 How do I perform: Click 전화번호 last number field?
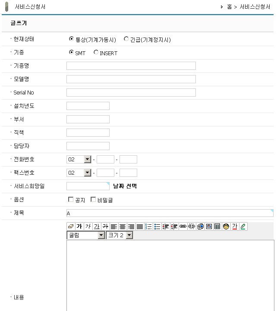pyautogui.click(x=128, y=160)
